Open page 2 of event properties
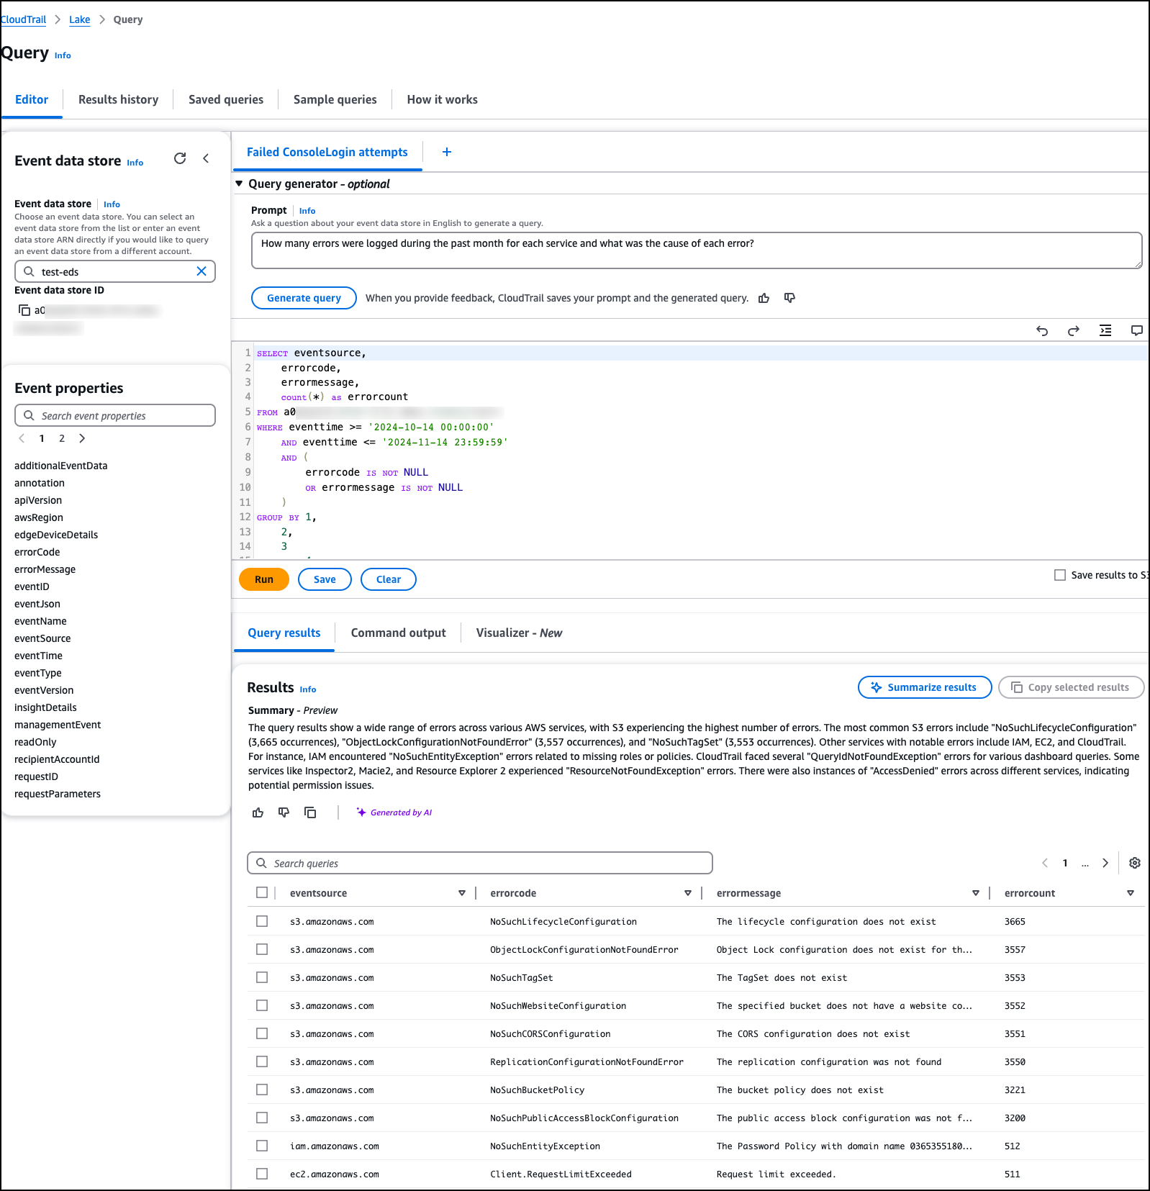 (x=62, y=438)
